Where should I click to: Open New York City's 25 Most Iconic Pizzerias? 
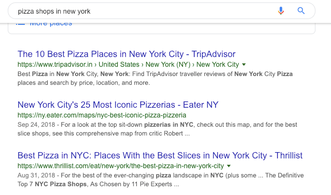pyautogui.click(x=118, y=105)
